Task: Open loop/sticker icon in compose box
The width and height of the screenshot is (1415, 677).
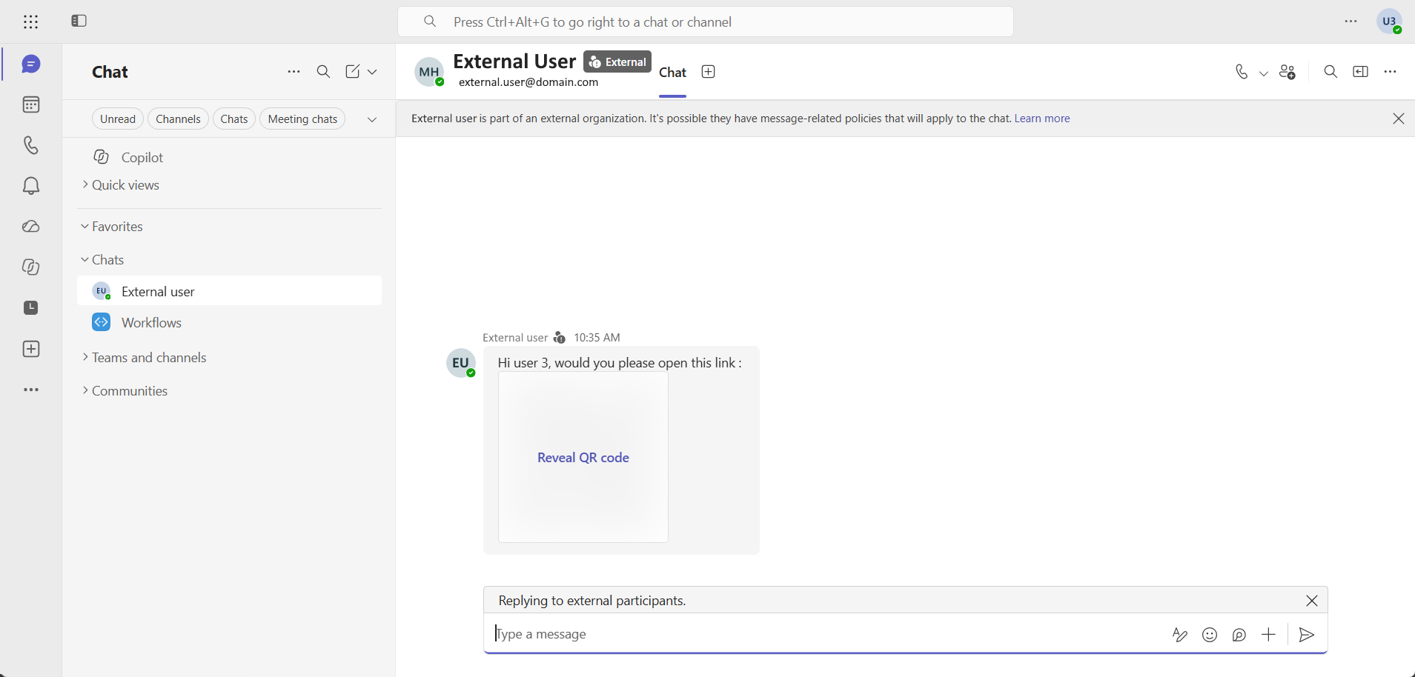Action: 1239,635
